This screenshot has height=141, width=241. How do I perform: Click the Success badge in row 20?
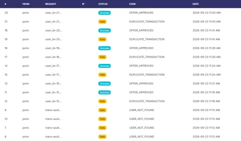pyautogui.click(x=105, y=13)
